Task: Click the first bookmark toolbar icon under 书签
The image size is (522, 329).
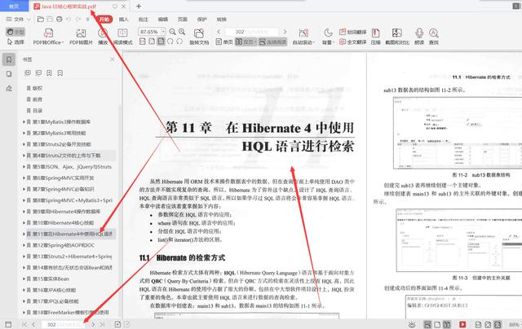Action: pos(28,72)
